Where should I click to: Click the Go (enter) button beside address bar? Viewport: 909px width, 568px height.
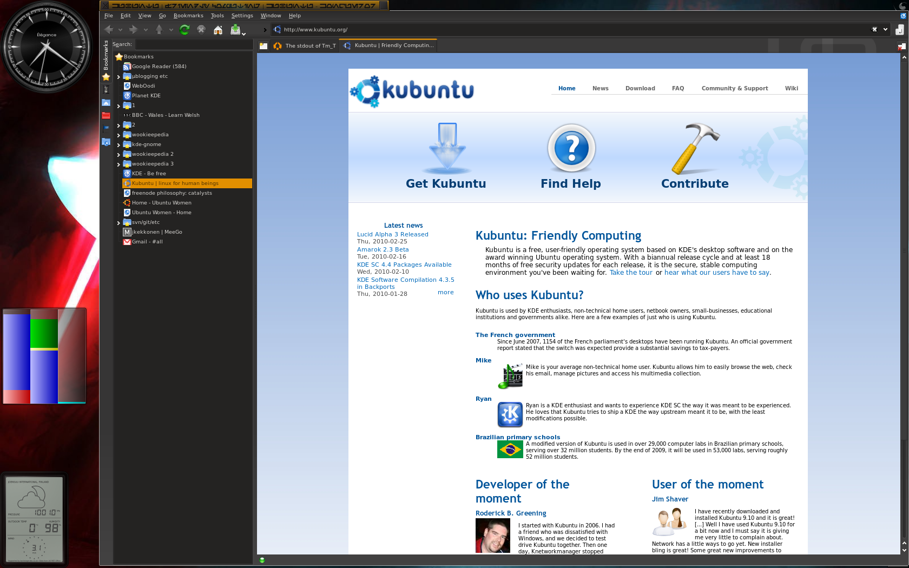click(900, 30)
